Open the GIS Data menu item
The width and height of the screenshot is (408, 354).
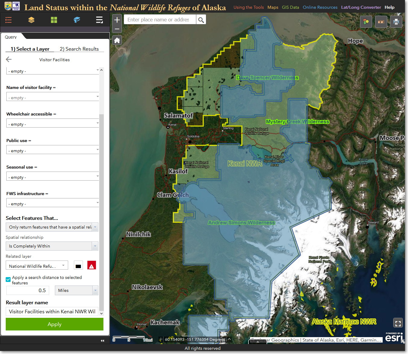[x=290, y=7]
